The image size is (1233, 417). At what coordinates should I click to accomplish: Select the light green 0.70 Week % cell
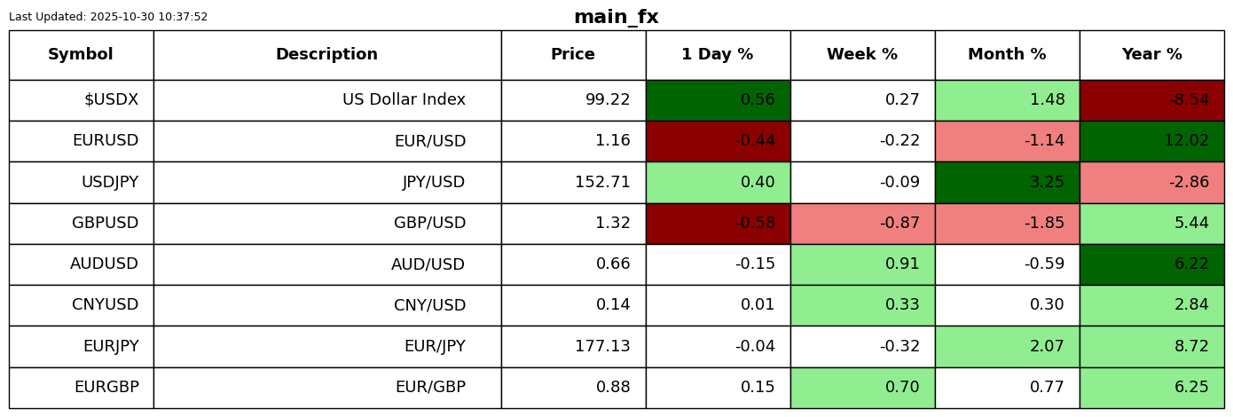point(862,388)
